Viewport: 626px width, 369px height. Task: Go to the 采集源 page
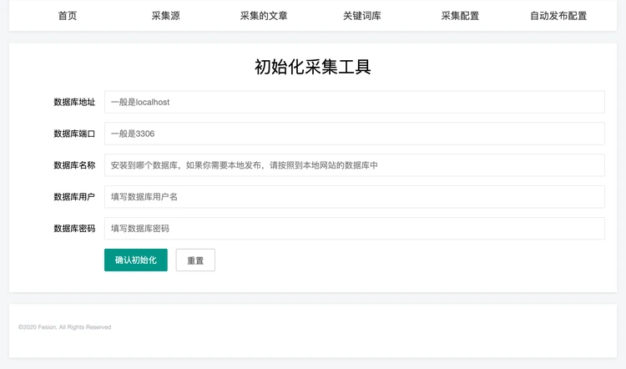tap(165, 16)
